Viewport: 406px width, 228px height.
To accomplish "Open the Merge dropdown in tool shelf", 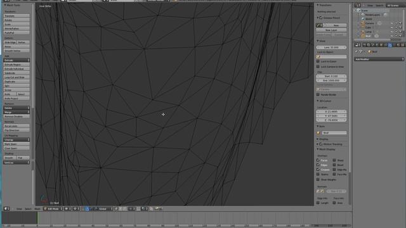I will (x=16, y=112).
